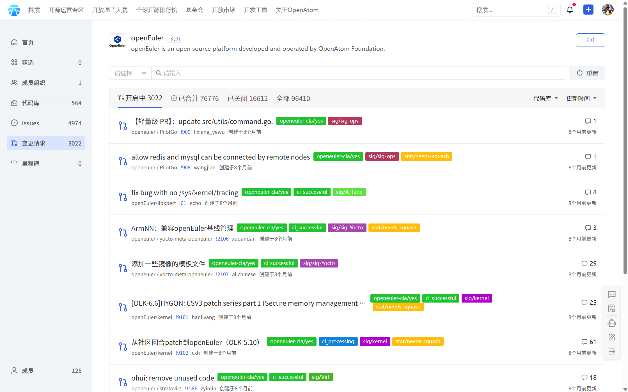The height and width of the screenshot is (392, 628).
Task: Open notifications bell icon
Action: pos(570,10)
